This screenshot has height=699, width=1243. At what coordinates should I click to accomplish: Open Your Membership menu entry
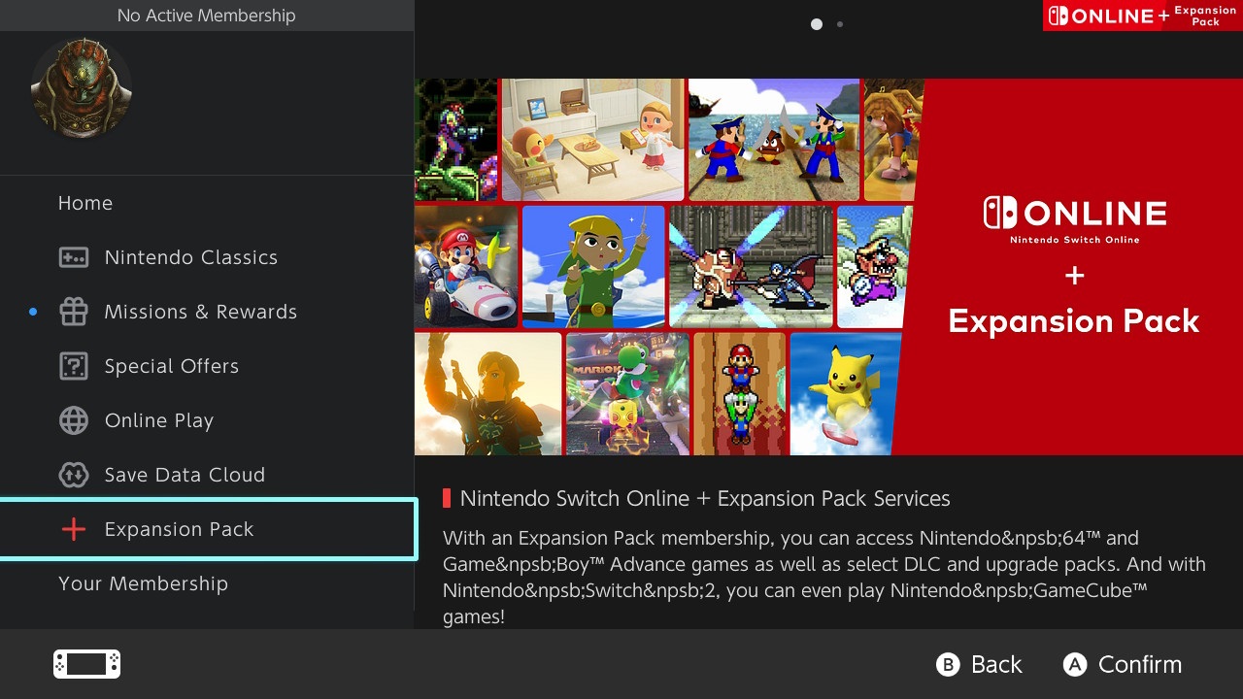(143, 583)
